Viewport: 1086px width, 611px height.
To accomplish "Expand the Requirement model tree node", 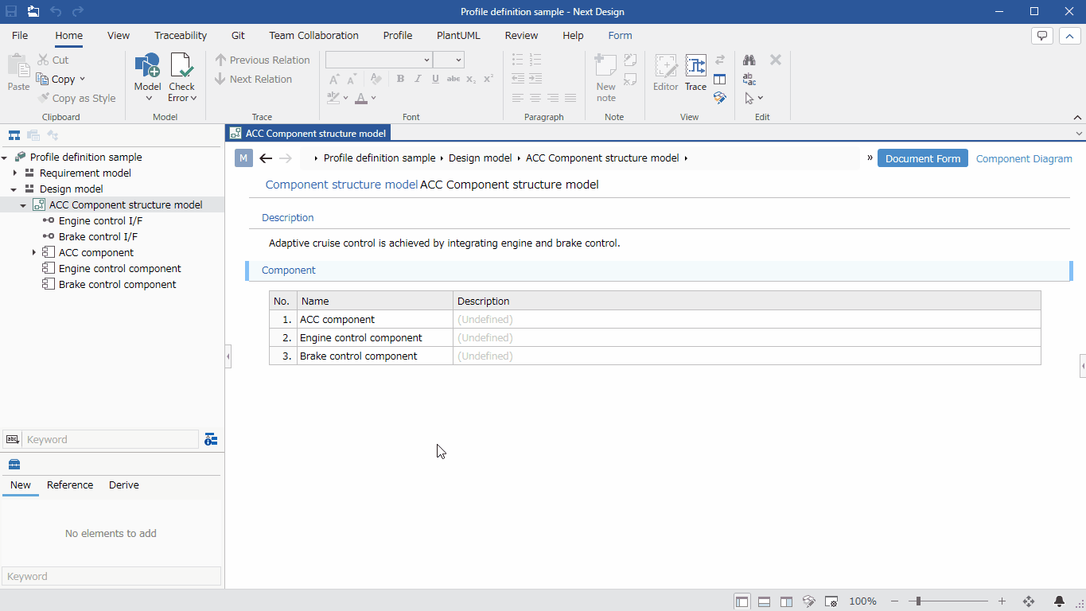I will (x=14, y=173).
